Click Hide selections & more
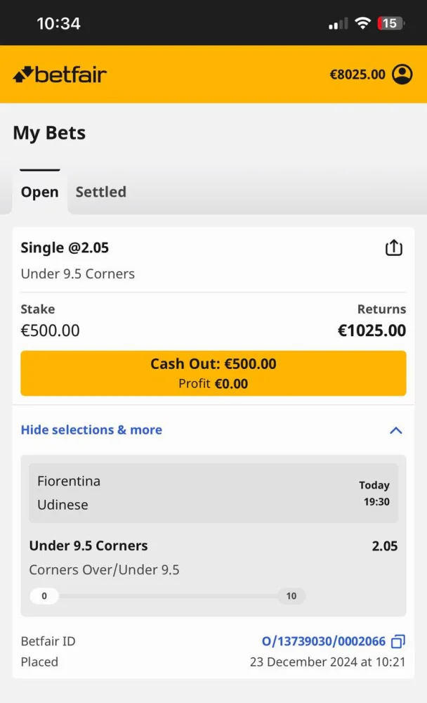The image size is (427, 703). (x=91, y=430)
